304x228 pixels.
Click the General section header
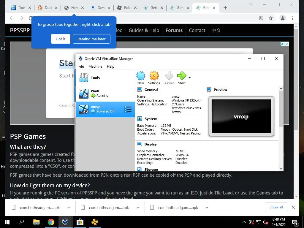coord(151,90)
